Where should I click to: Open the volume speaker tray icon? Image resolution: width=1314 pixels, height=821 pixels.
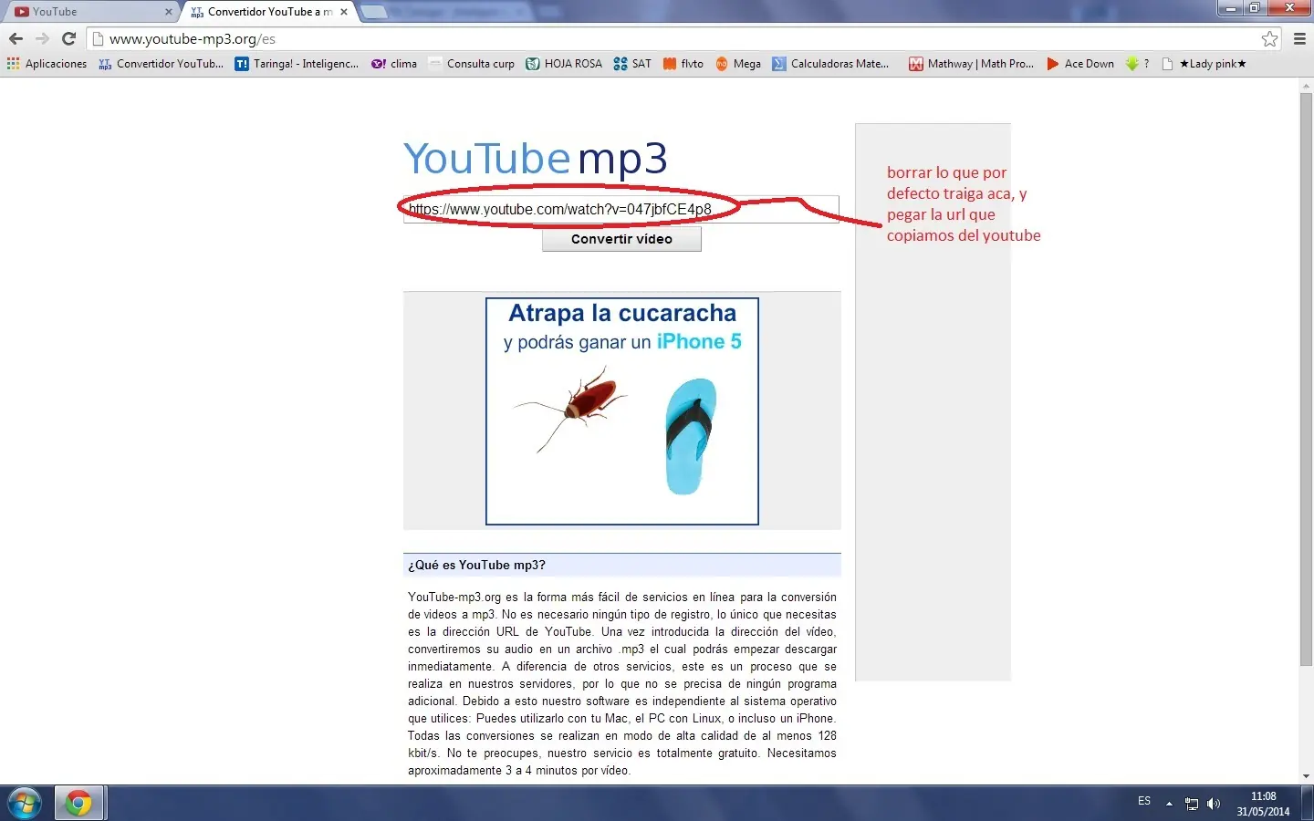(x=1214, y=804)
